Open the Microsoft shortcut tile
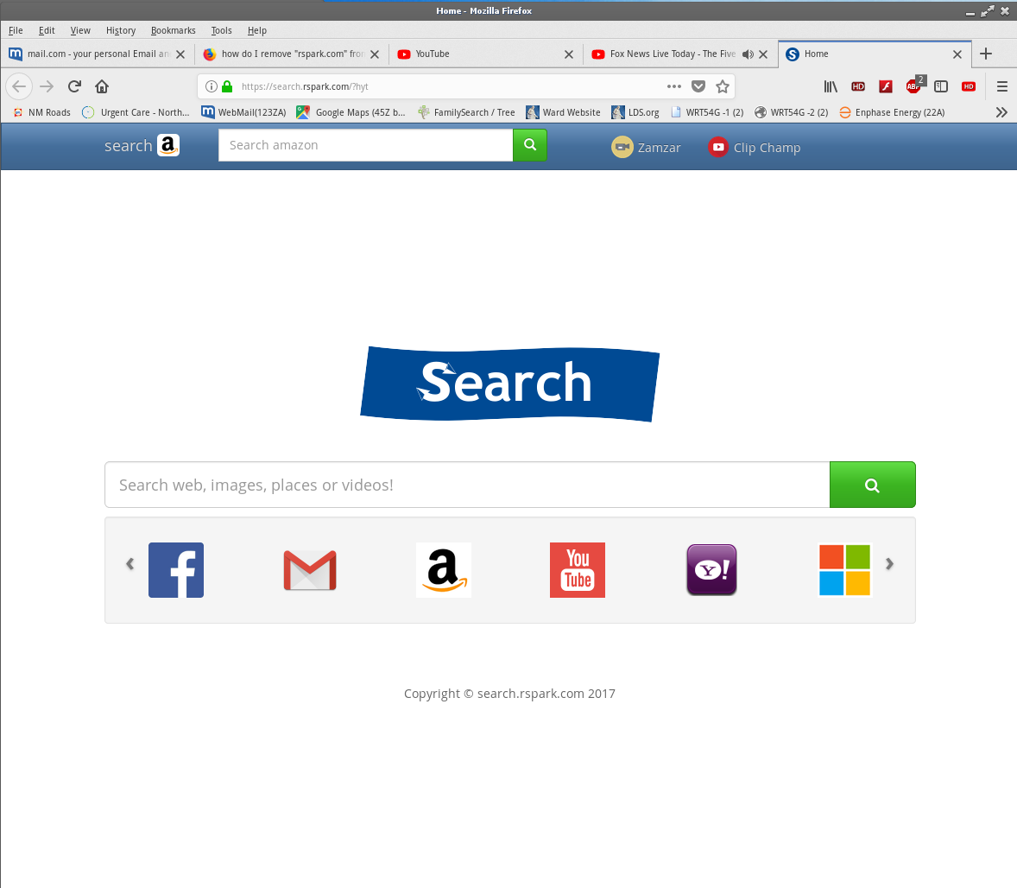 pyautogui.click(x=844, y=570)
